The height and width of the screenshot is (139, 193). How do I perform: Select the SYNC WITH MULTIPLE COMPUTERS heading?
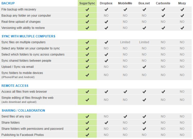tap(28, 36)
